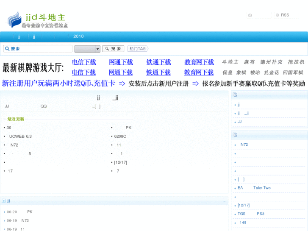
Task: Click first-row 网通下载 link
Action: [x=121, y=62]
